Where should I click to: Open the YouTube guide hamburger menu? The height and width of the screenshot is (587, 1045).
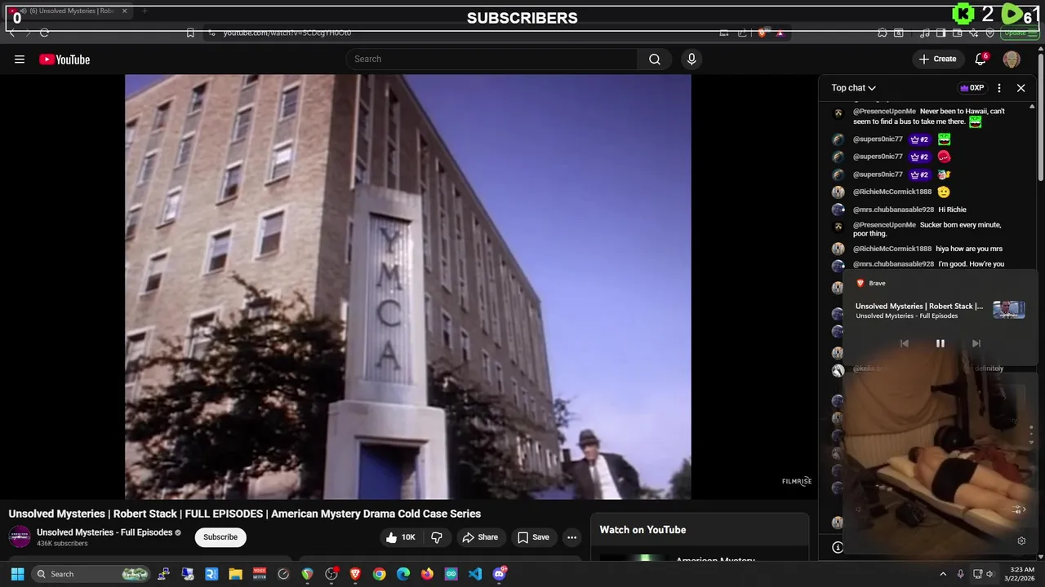[20, 59]
